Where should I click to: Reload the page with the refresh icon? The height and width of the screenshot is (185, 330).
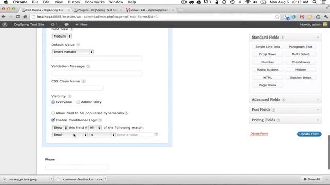click(18, 17)
